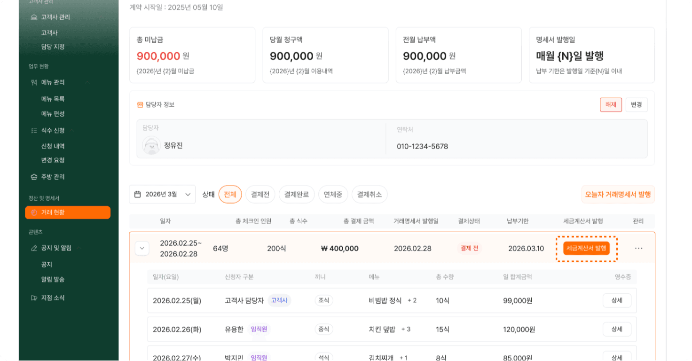Collapse the 2026.02.25~2026.02.28 row with the chevron

142,248
